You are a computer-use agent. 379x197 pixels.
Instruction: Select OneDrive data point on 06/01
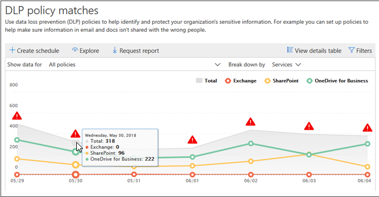pos(192,157)
